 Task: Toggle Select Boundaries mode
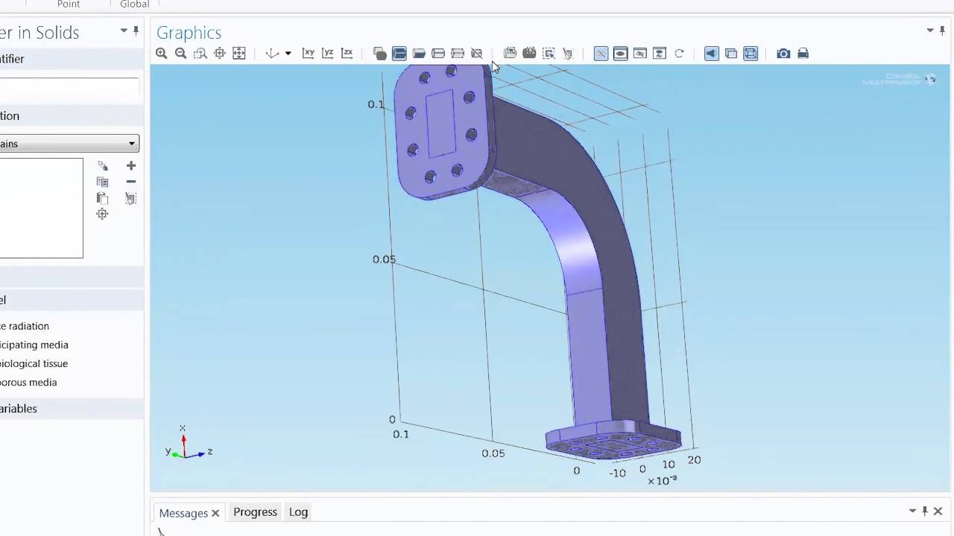[x=418, y=53]
